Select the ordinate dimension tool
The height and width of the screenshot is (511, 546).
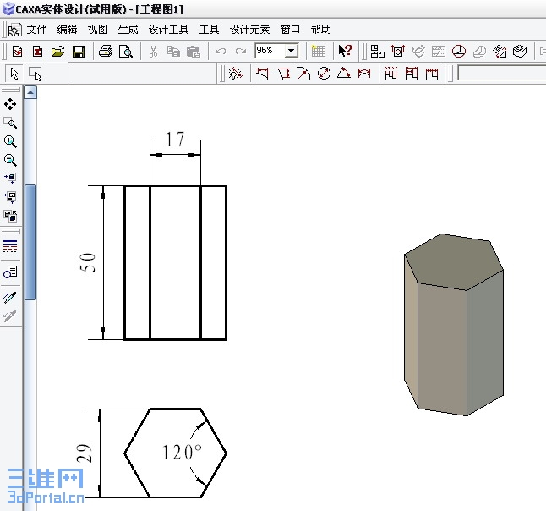[390, 74]
